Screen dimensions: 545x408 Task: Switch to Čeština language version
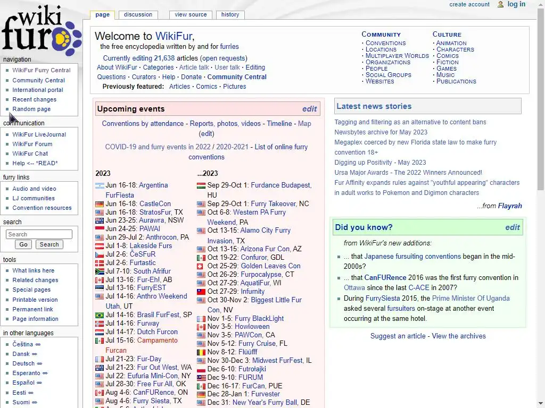22,344
